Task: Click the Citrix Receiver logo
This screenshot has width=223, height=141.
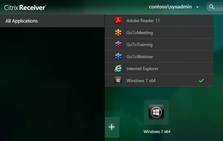Action: click(25, 8)
